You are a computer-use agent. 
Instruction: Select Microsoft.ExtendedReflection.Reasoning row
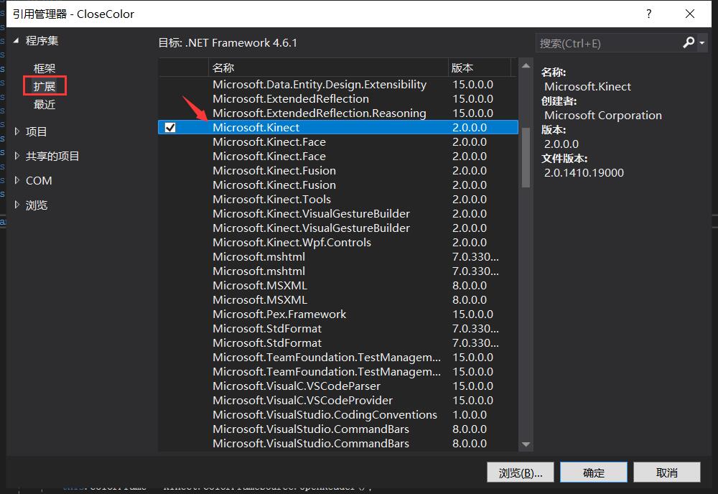click(338, 113)
